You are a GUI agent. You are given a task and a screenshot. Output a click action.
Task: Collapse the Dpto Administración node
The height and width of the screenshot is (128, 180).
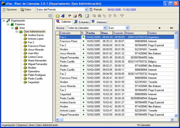click(16, 31)
